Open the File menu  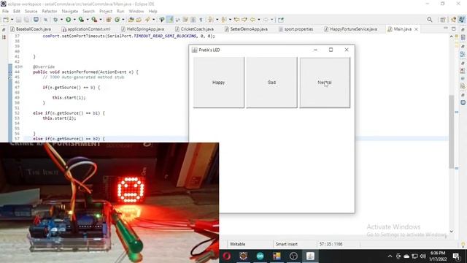(x=5, y=11)
